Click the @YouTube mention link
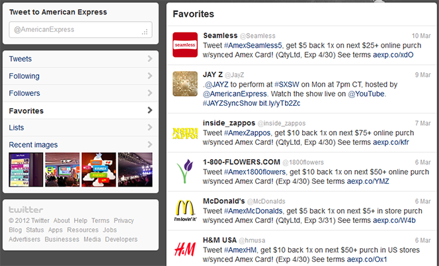The image size is (439, 266). point(366,93)
